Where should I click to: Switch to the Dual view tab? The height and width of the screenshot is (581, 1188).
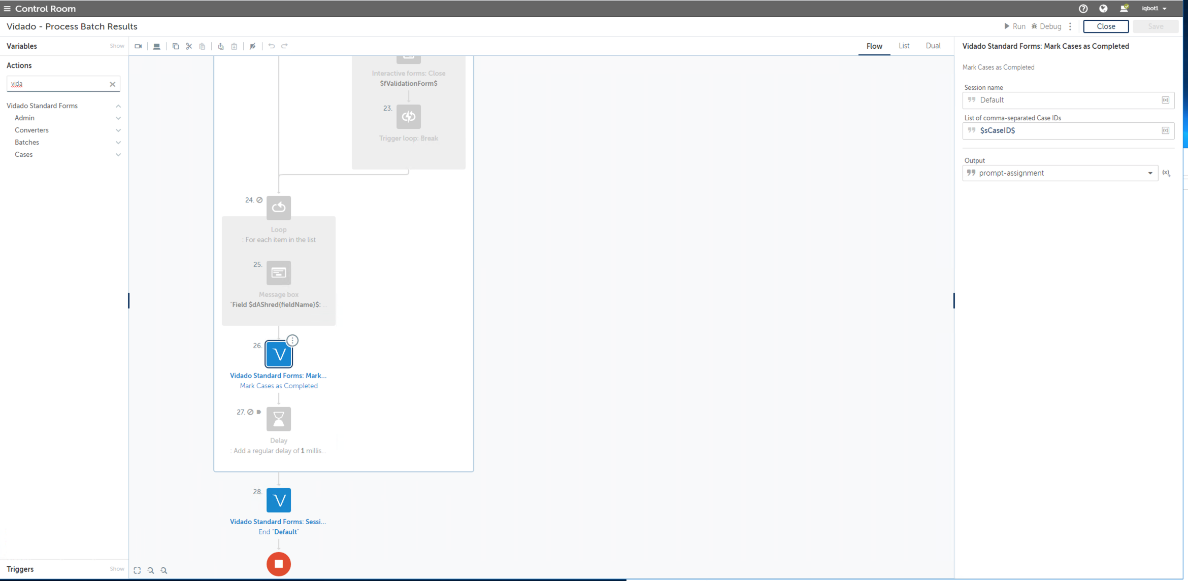933,46
